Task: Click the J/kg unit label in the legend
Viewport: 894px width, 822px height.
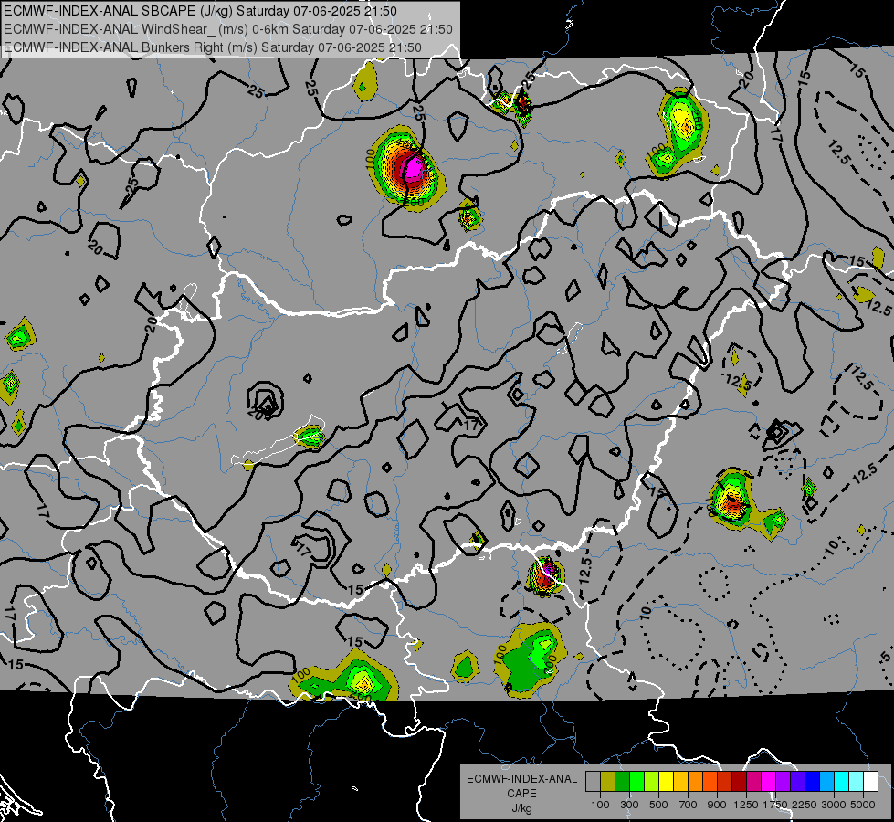Action: click(521, 808)
